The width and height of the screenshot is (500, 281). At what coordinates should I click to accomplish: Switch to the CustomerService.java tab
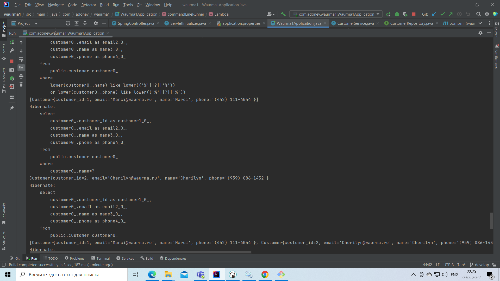(x=355, y=23)
